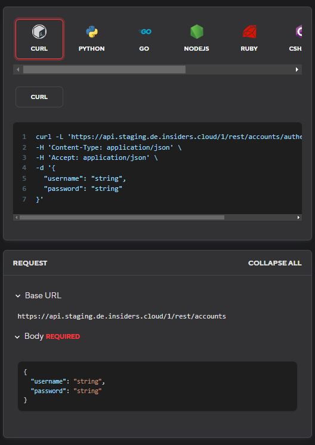Image resolution: width=315 pixels, height=445 pixels.
Task: Select the PYTHON language tab
Action: (x=91, y=39)
